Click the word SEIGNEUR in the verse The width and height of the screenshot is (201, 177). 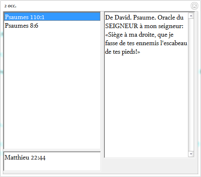(x=121, y=26)
